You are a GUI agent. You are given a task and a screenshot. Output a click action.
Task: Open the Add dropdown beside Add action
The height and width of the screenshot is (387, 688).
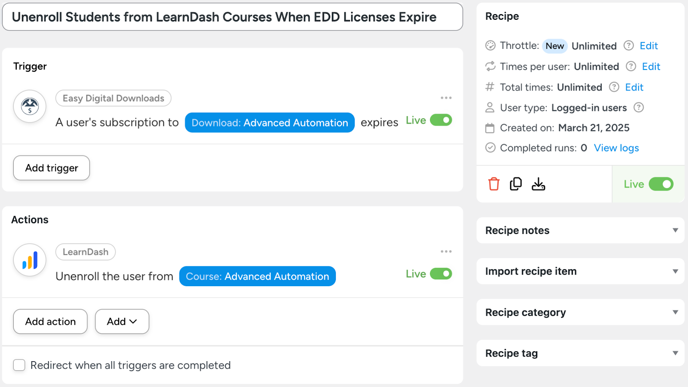point(122,321)
